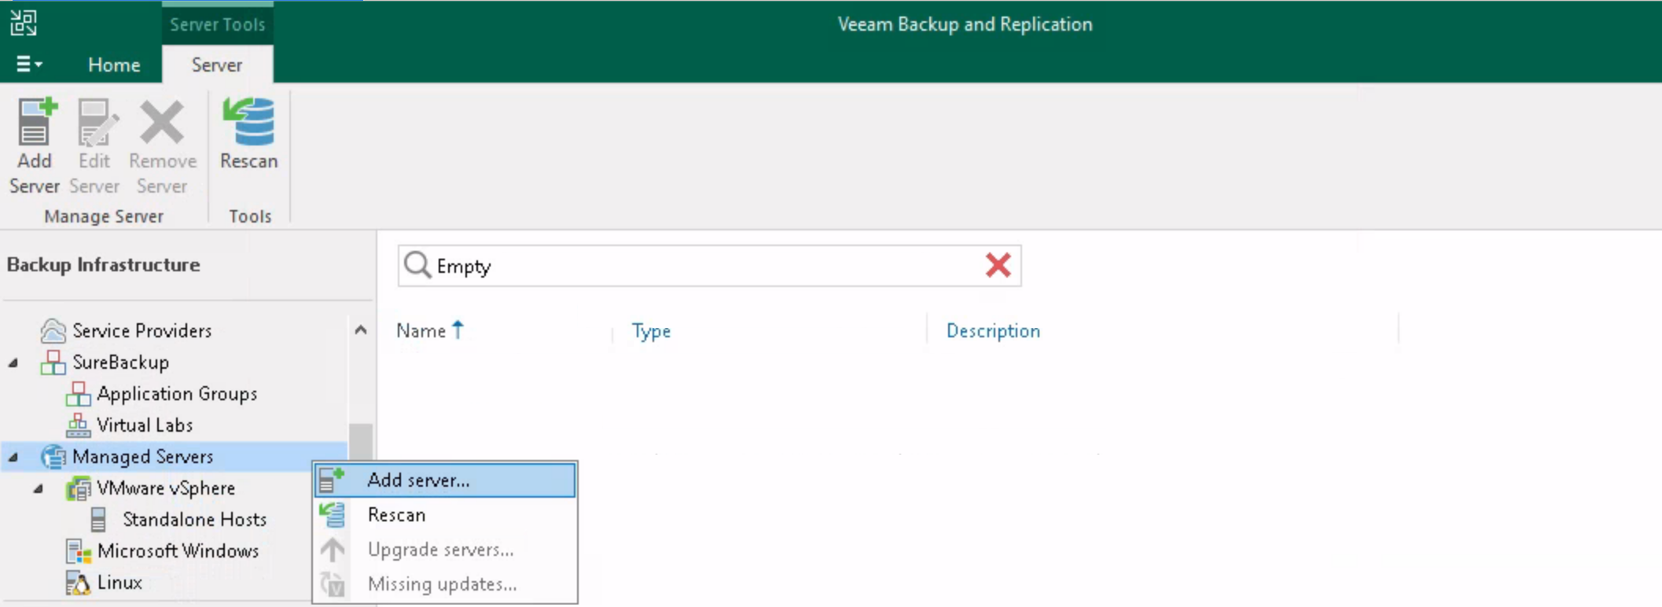Sort by the Type column header

(x=651, y=331)
